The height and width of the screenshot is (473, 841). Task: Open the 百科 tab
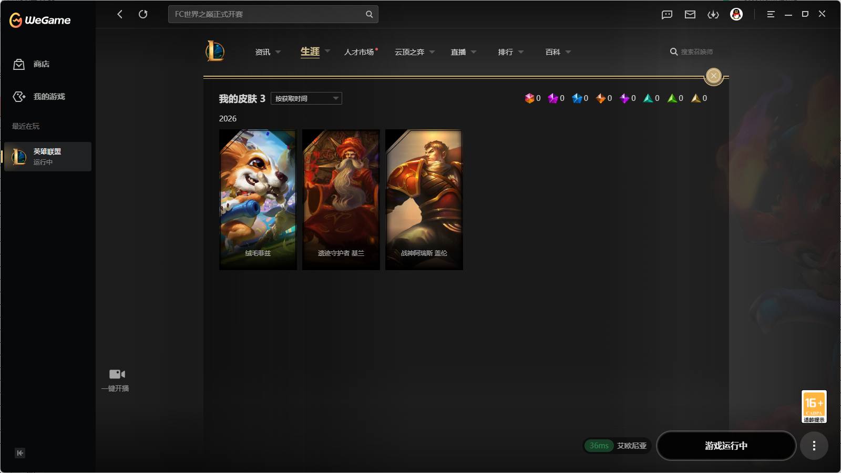[x=553, y=52]
